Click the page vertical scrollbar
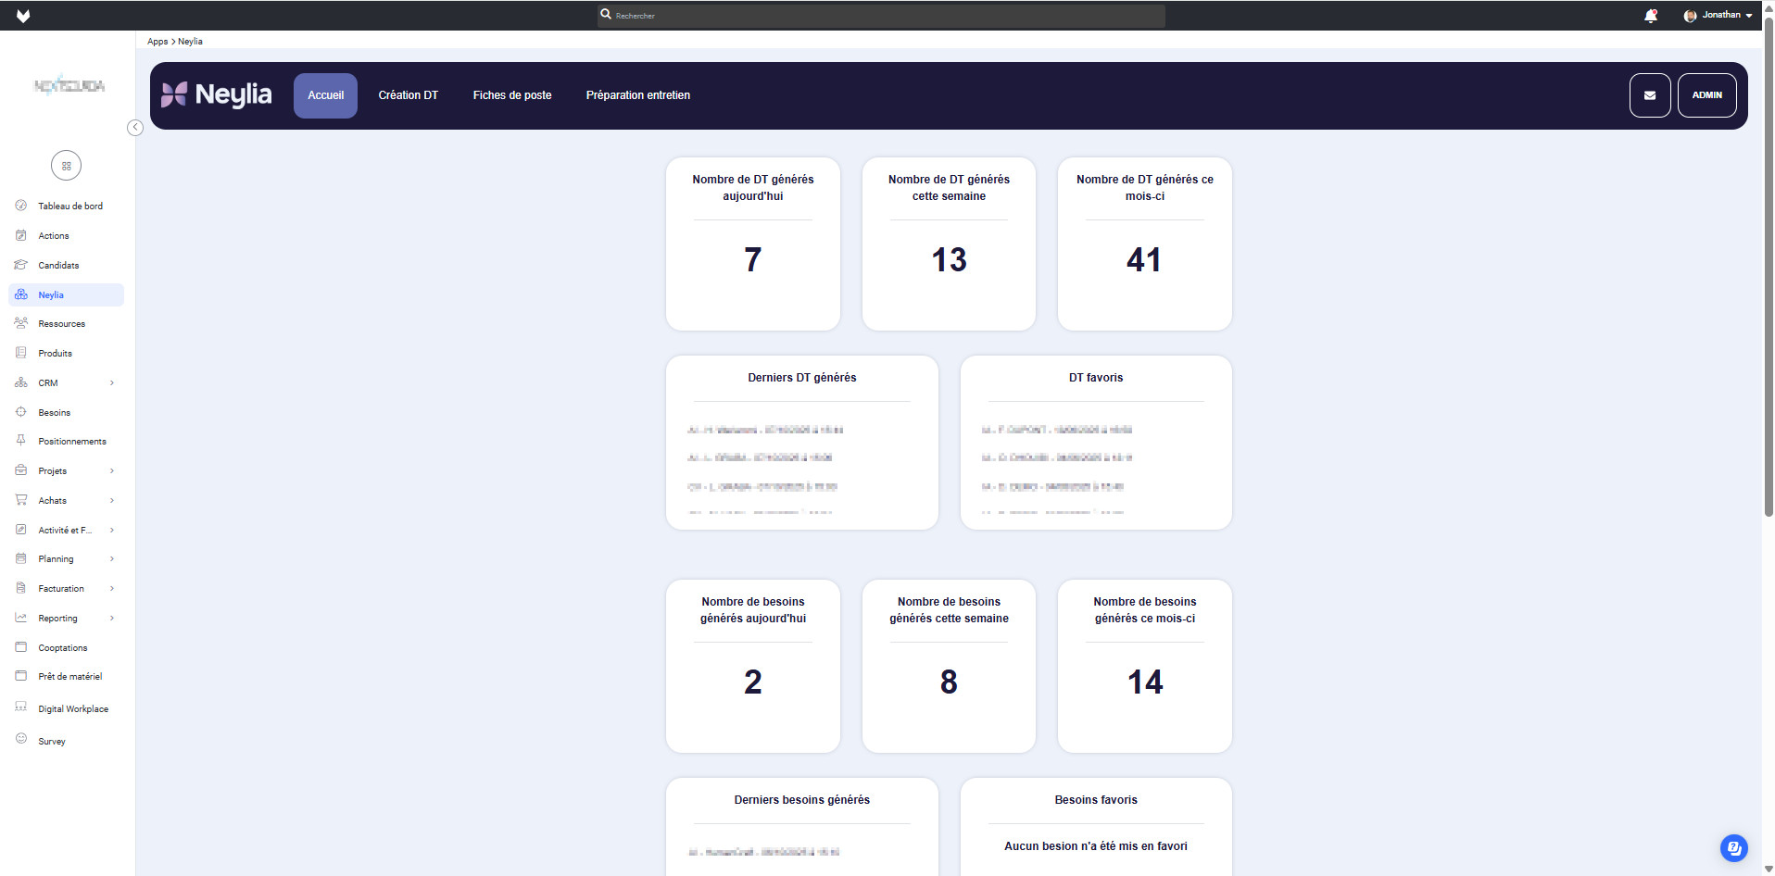Viewport: 1775px width, 876px height. click(1768, 278)
